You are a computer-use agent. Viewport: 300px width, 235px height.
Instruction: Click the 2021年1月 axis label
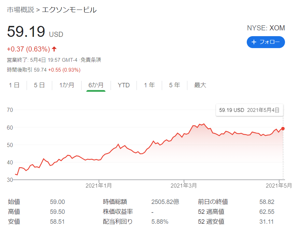coord(99,186)
